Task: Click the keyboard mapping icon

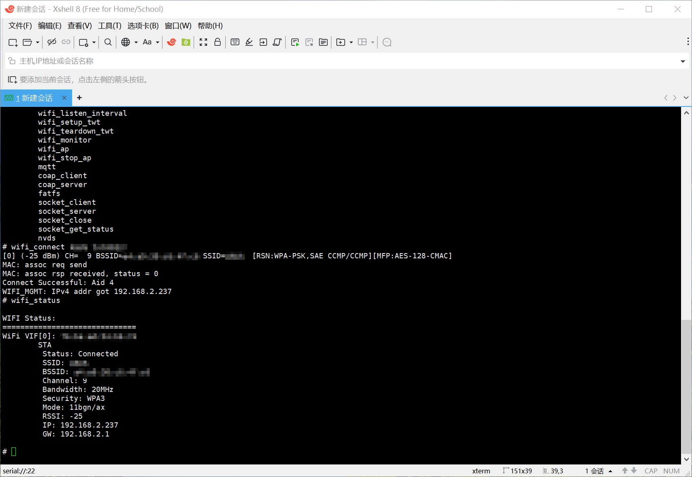Action: pos(235,42)
